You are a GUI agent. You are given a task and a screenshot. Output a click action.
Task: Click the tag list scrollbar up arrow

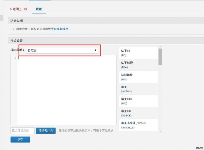pos(160,47)
